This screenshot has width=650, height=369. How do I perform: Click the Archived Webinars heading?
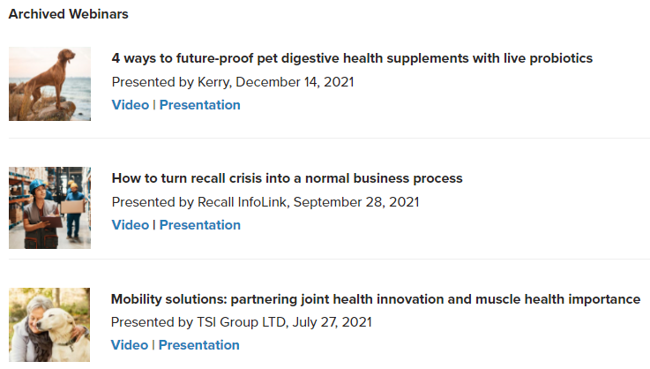tap(69, 14)
